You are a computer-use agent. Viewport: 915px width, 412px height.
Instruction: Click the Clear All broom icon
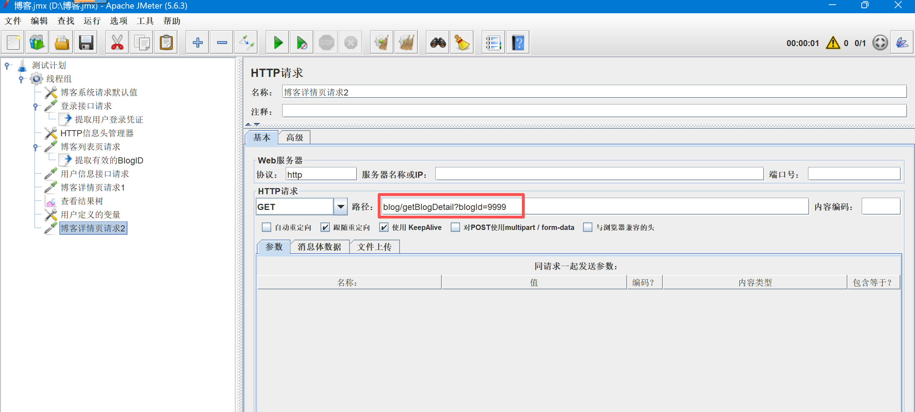(x=406, y=43)
